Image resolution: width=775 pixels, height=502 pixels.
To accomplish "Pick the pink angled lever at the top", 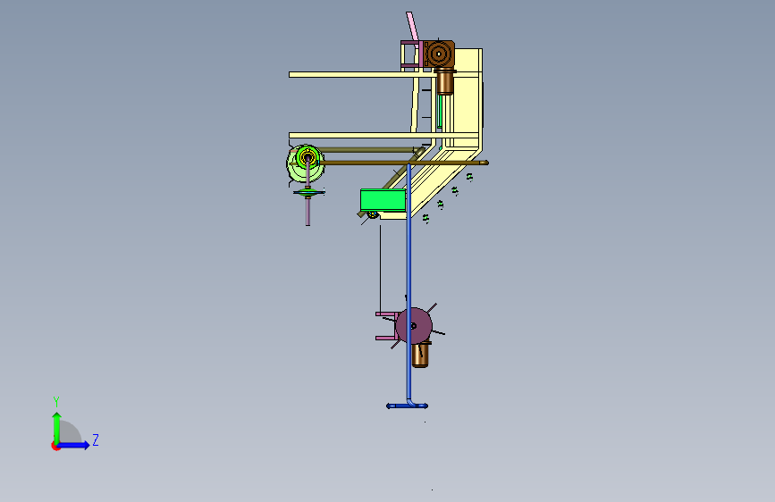I will pos(412,26).
